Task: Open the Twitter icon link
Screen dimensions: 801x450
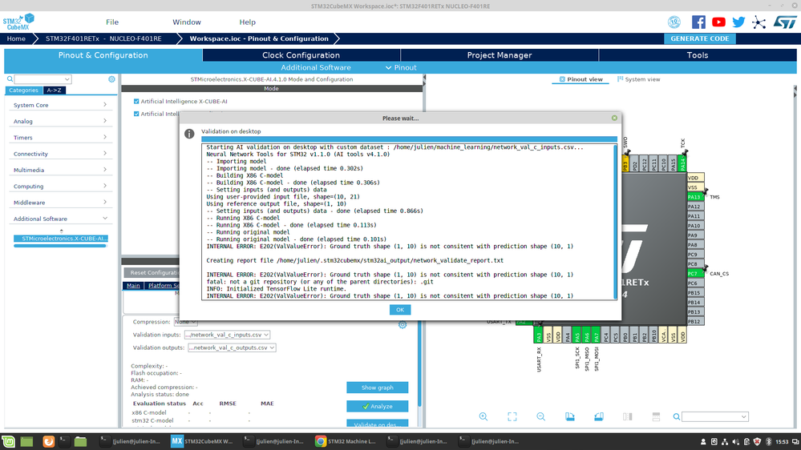Action: 738,22
